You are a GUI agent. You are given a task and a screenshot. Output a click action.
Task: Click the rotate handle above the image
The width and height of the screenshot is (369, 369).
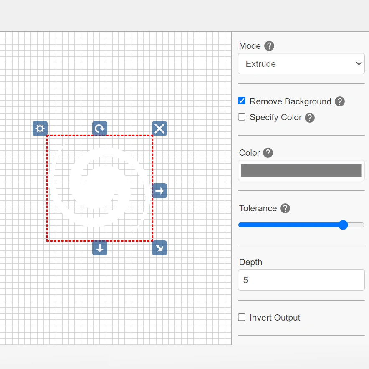[100, 129]
